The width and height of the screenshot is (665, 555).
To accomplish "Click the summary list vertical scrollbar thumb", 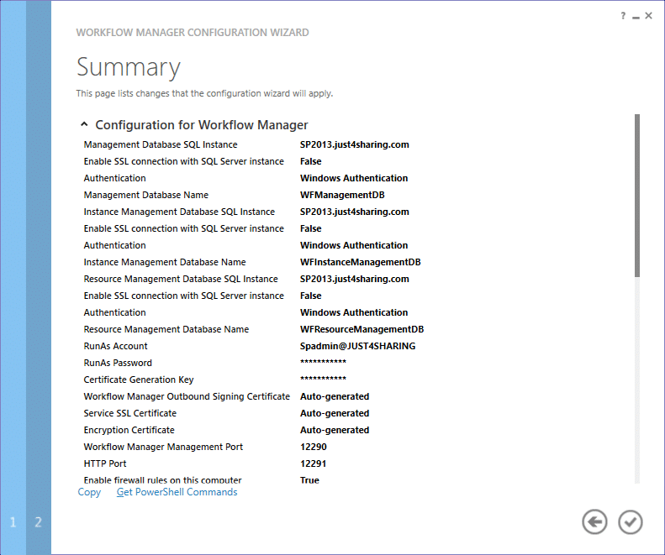I will [x=637, y=196].
